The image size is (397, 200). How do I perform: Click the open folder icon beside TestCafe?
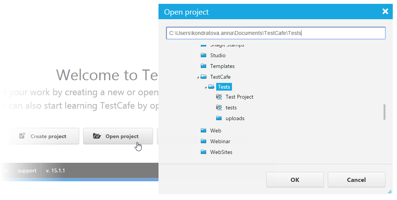204,77
